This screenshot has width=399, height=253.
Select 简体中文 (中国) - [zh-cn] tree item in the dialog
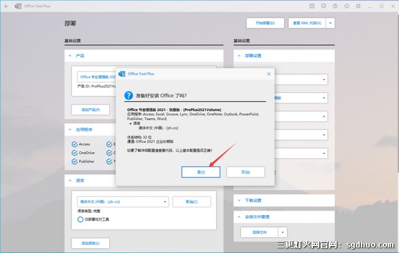click(158, 128)
